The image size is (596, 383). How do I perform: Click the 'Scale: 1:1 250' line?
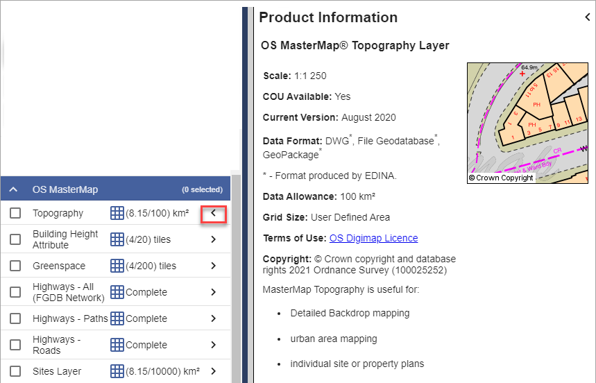point(295,76)
